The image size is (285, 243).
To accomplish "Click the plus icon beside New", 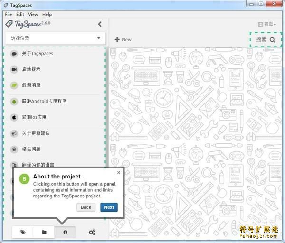I will (117, 39).
